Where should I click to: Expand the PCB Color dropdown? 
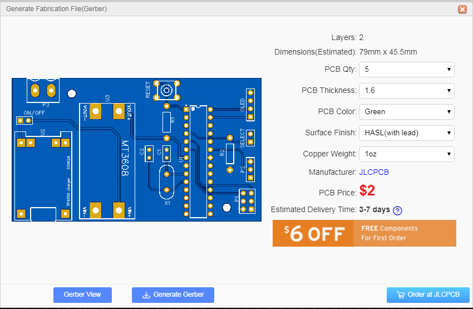tap(407, 112)
